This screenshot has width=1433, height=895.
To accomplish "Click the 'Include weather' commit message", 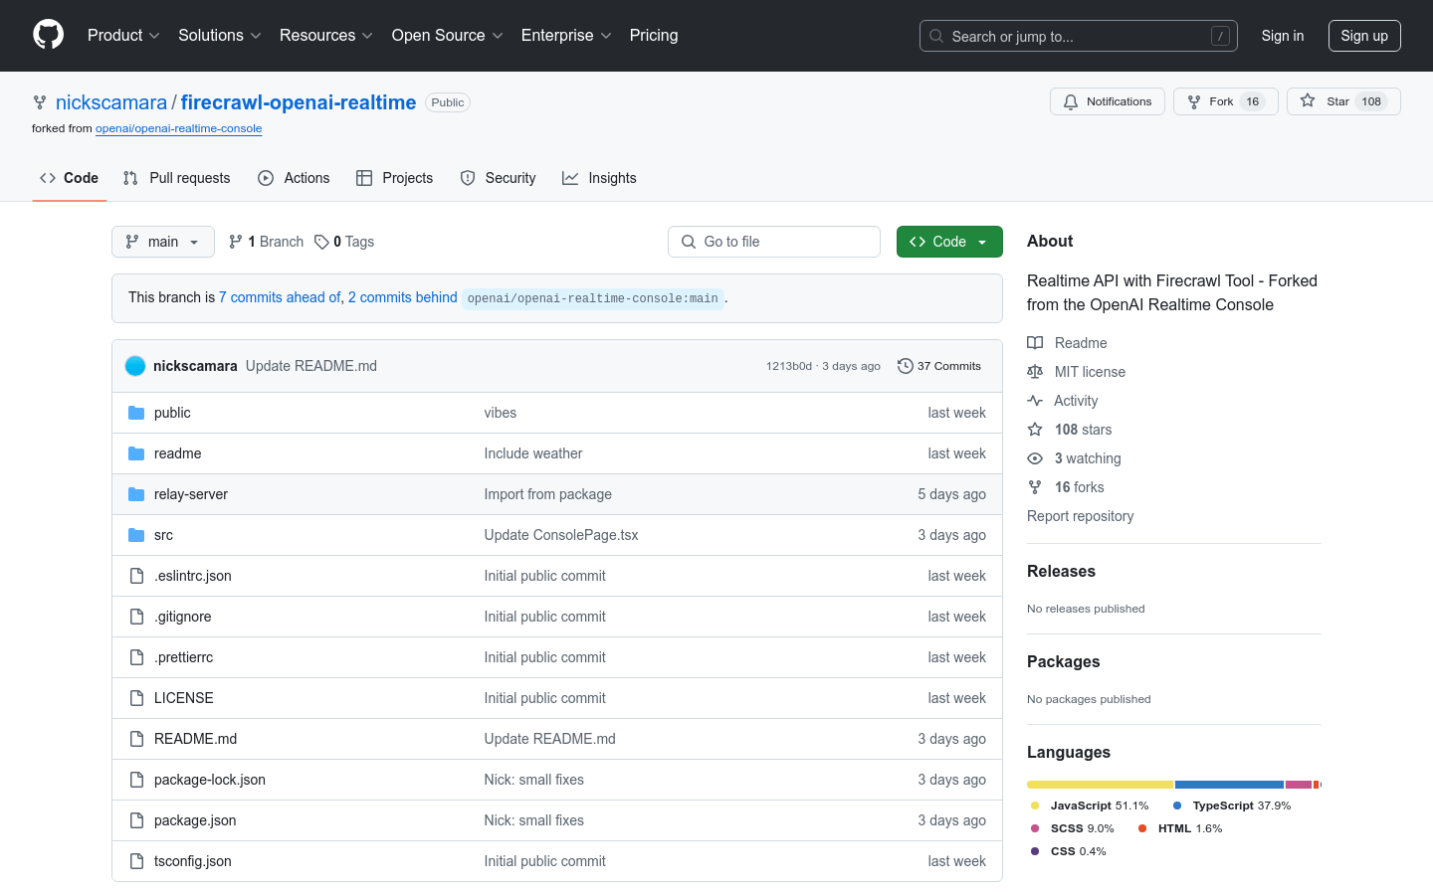I will pyautogui.click(x=533, y=453).
